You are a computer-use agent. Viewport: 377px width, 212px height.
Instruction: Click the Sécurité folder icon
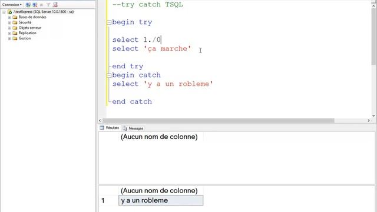[x=15, y=22]
